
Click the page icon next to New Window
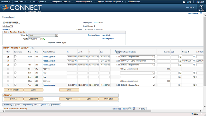tap(201, 14)
